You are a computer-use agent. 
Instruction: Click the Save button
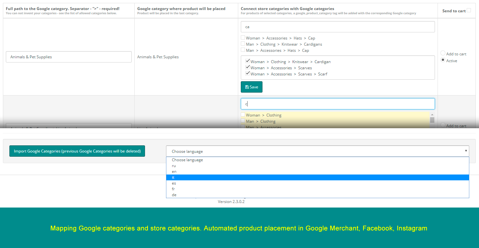pyautogui.click(x=251, y=87)
